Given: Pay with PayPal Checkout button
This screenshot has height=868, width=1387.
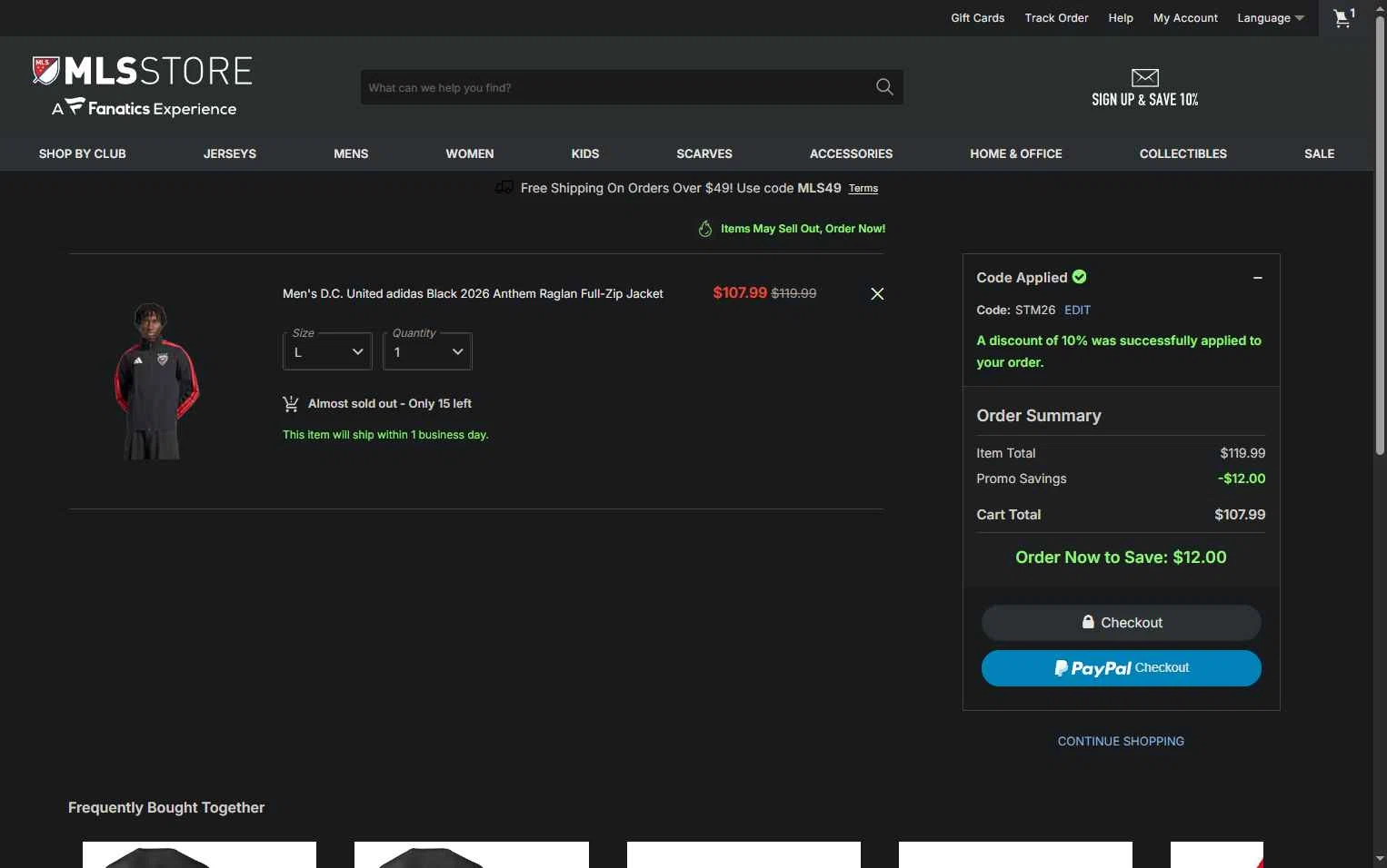Looking at the screenshot, I should click(x=1122, y=668).
